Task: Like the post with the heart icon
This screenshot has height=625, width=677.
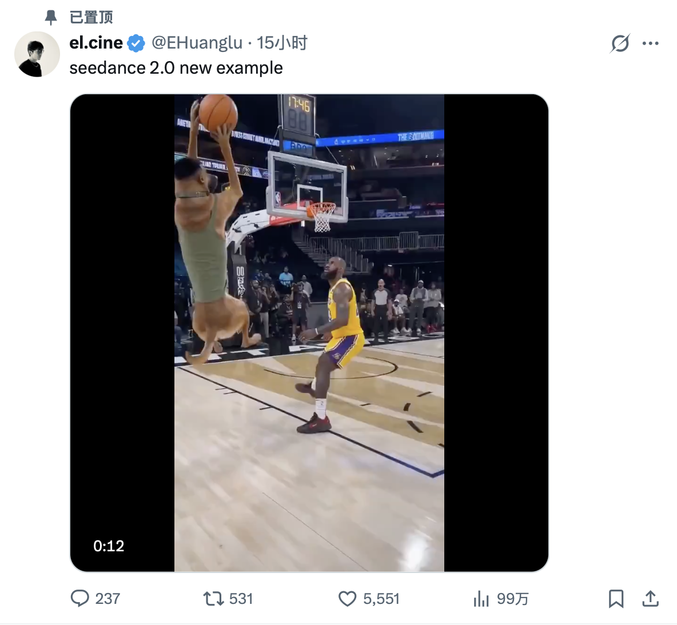Action: click(x=347, y=598)
